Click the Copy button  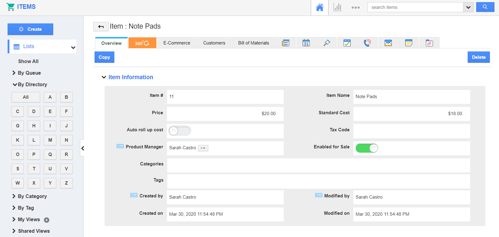tap(104, 57)
